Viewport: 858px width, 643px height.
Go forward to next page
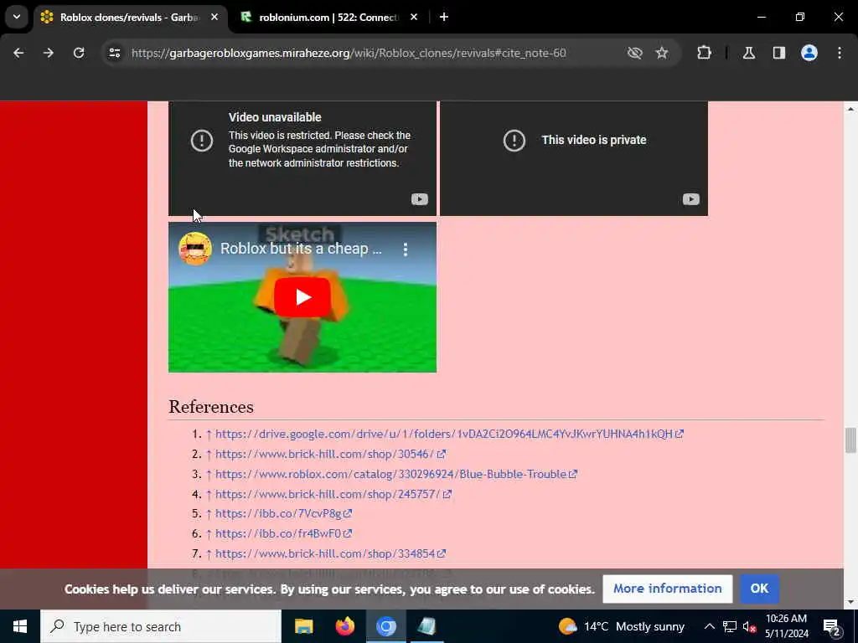(x=49, y=53)
